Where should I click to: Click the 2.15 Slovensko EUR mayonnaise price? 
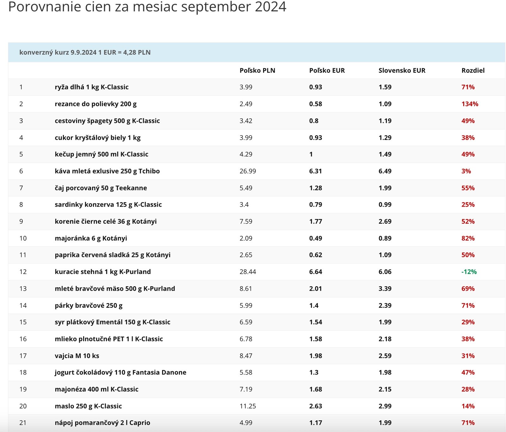pos(385,389)
